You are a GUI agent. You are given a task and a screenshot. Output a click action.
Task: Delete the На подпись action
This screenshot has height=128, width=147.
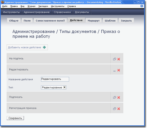pos(119,59)
